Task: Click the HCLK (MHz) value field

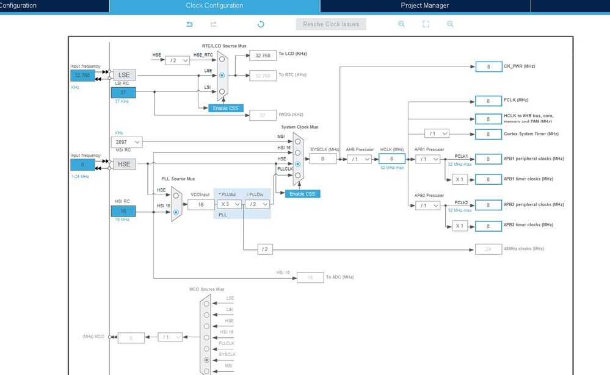Action: [392, 159]
